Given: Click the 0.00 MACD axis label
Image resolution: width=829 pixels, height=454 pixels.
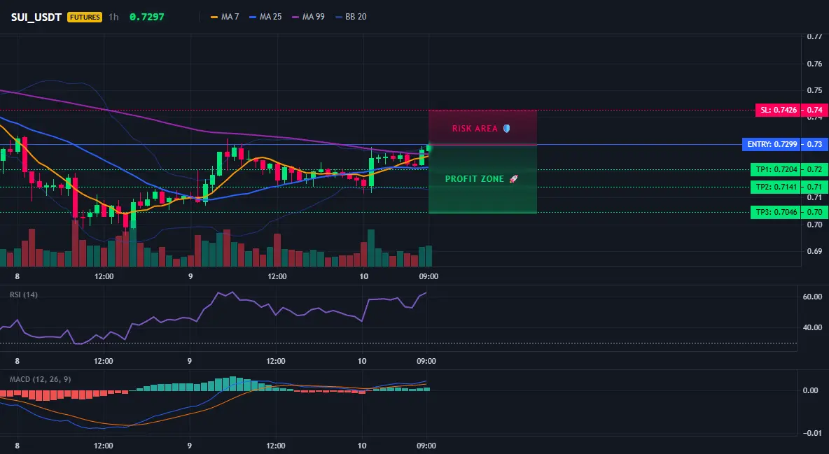Looking at the screenshot, I should 811,390.
